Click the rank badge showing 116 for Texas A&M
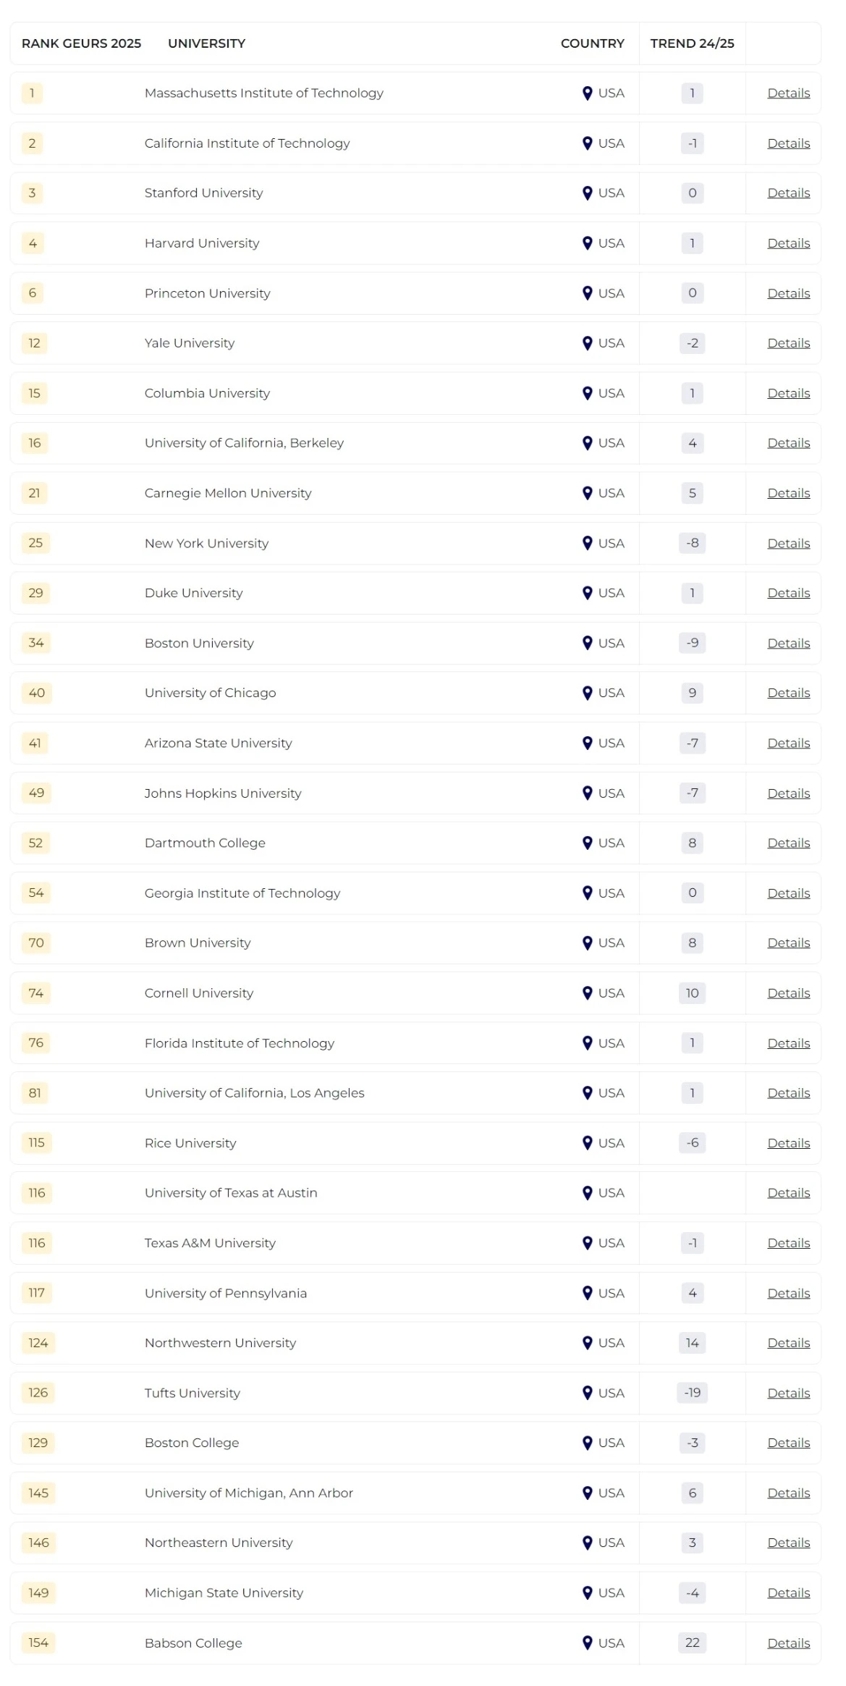Image resolution: width=846 pixels, height=1686 pixels. [x=35, y=1243]
